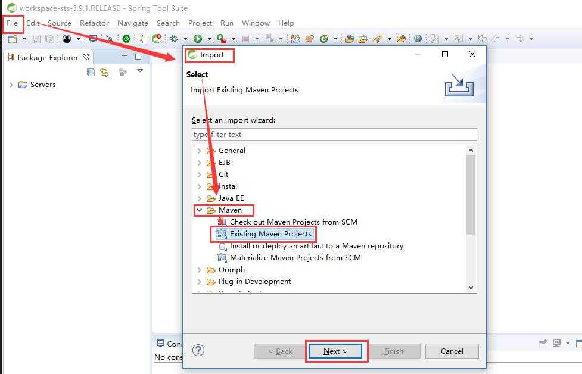Screen dimensions: 582x374
Task: Click the Save toolbar icon
Action: tap(36, 39)
